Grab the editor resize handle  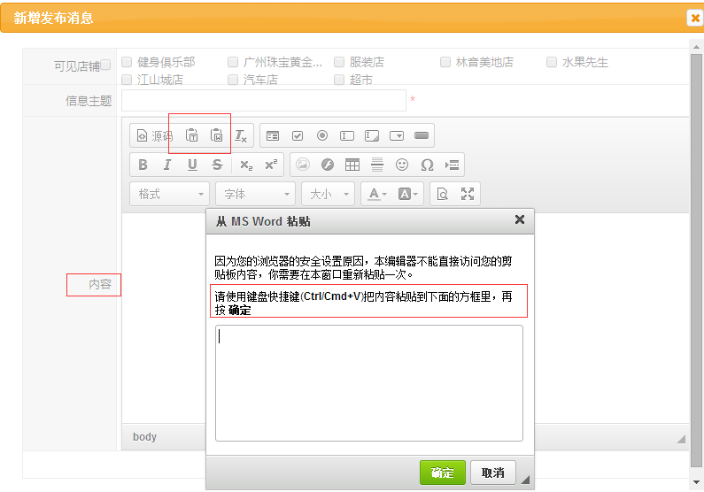pyautogui.click(x=681, y=439)
